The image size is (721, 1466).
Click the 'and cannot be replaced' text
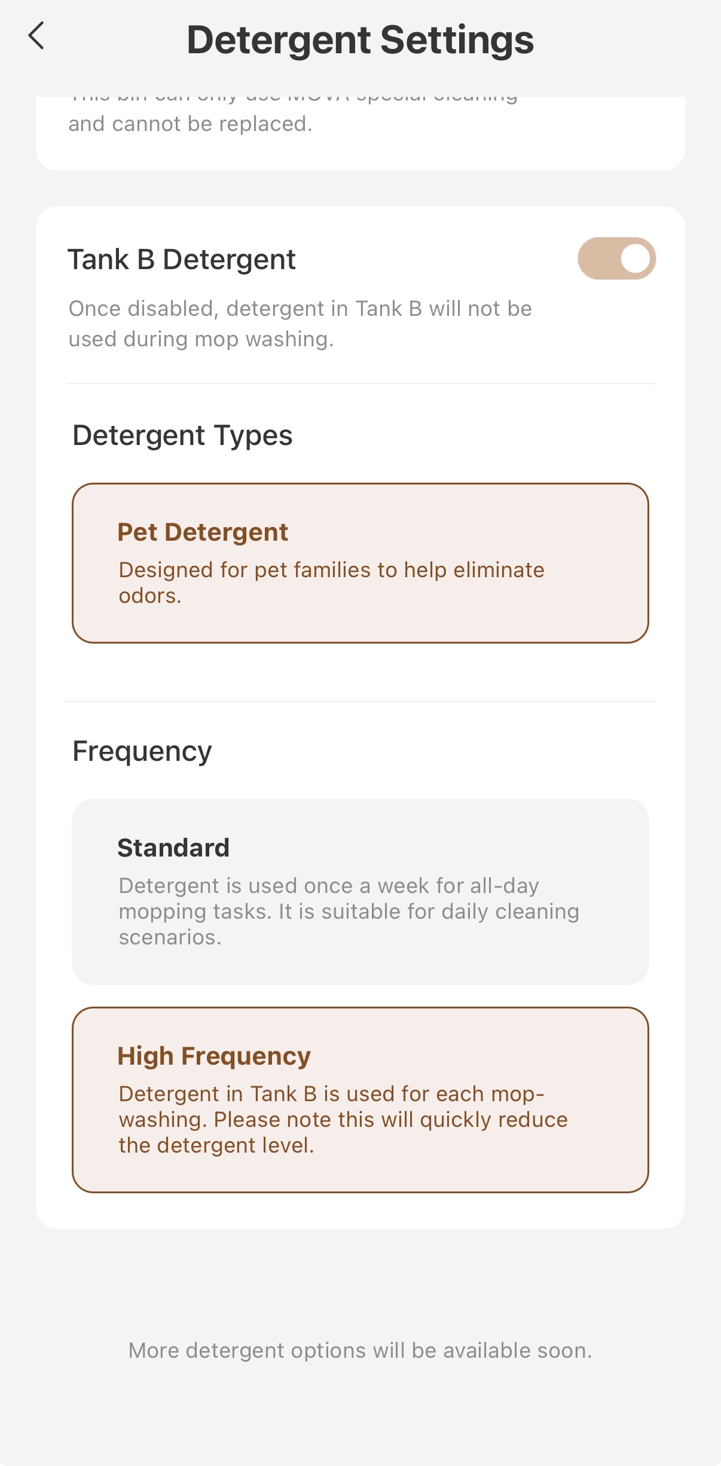click(190, 124)
